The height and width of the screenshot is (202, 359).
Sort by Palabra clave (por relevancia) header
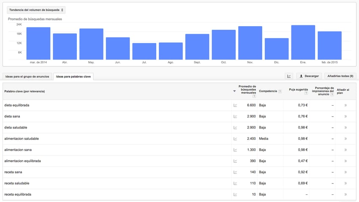[24, 91]
